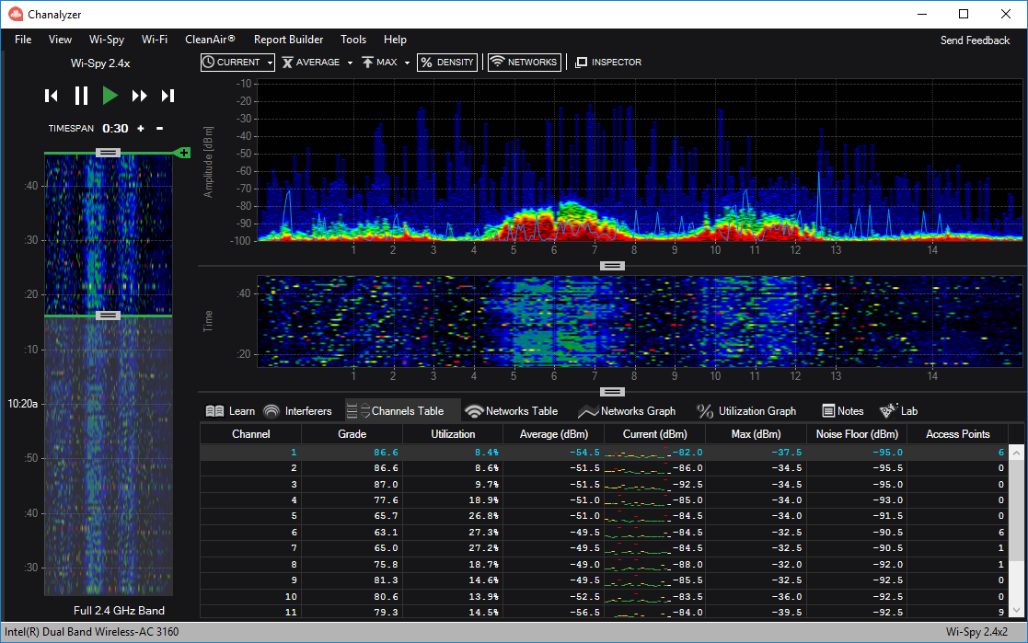
Task: Open the CleanAir menu
Action: 210,40
